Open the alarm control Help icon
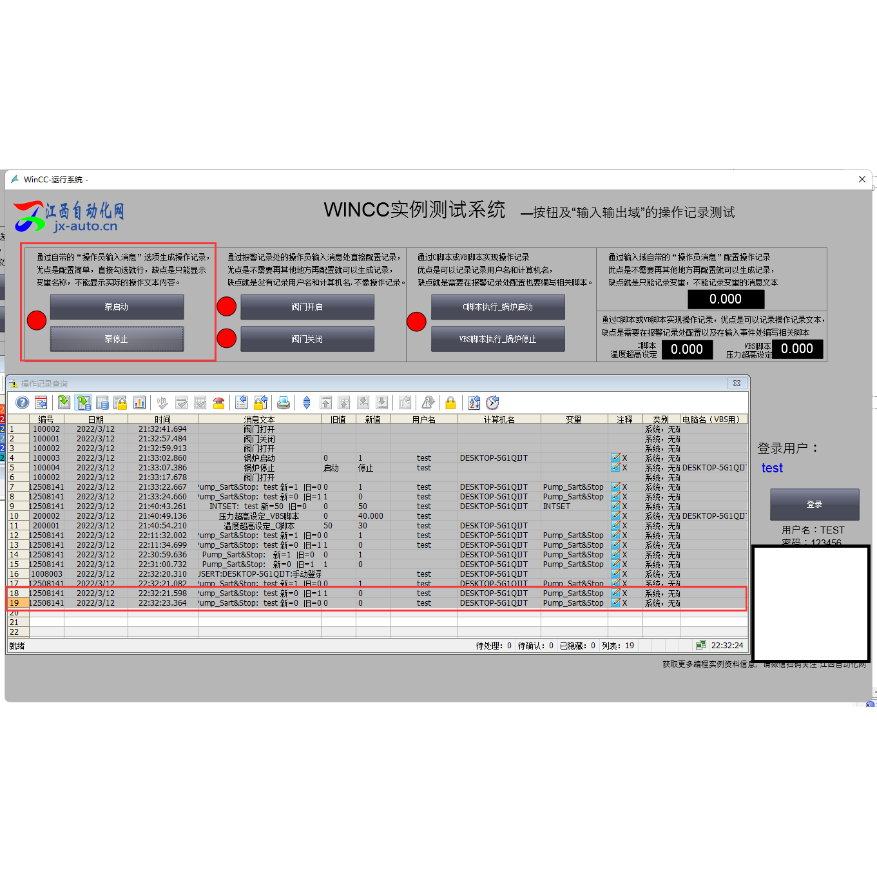 click(23, 403)
